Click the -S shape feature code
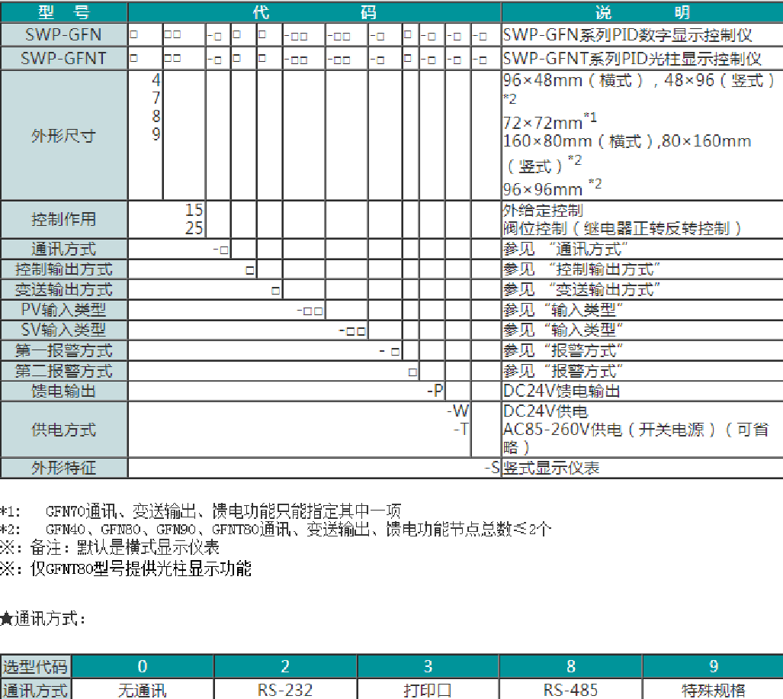The width and height of the screenshot is (783, 699). tap(492, 468)
